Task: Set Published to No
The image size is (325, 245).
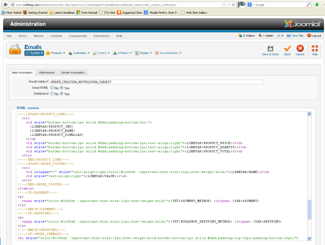Action: coord(52,94)
